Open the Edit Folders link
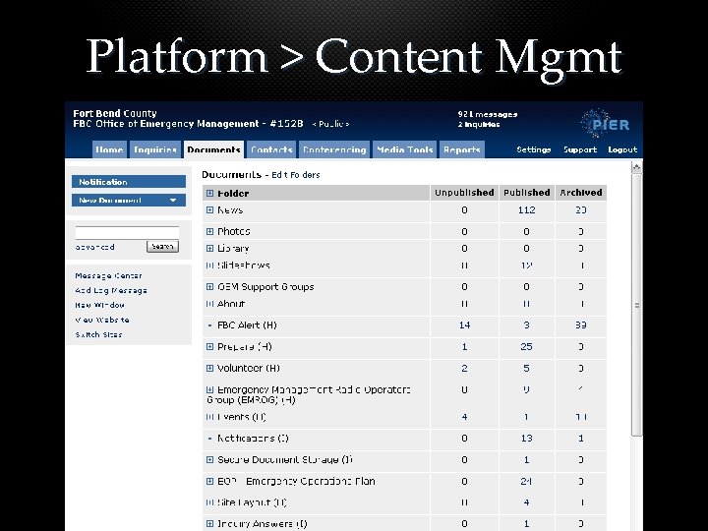 [x=296, y=175]
